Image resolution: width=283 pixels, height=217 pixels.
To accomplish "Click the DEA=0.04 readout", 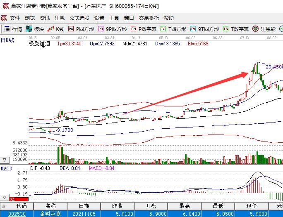I will pos(70,168).
